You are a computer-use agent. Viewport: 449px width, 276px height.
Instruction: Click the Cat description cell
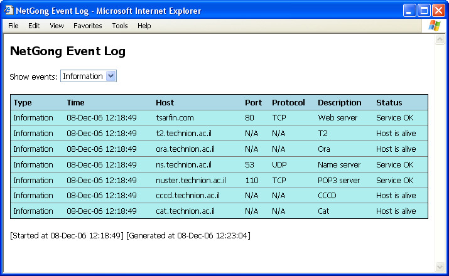point(323,211)
